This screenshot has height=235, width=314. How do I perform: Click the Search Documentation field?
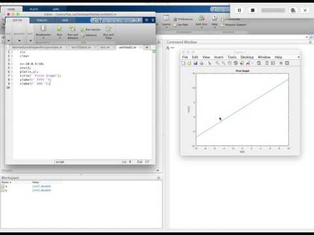pyautogui.click(x=220, y=9)
